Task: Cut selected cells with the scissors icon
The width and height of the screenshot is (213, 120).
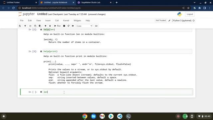Action: (x=30, y=26)
